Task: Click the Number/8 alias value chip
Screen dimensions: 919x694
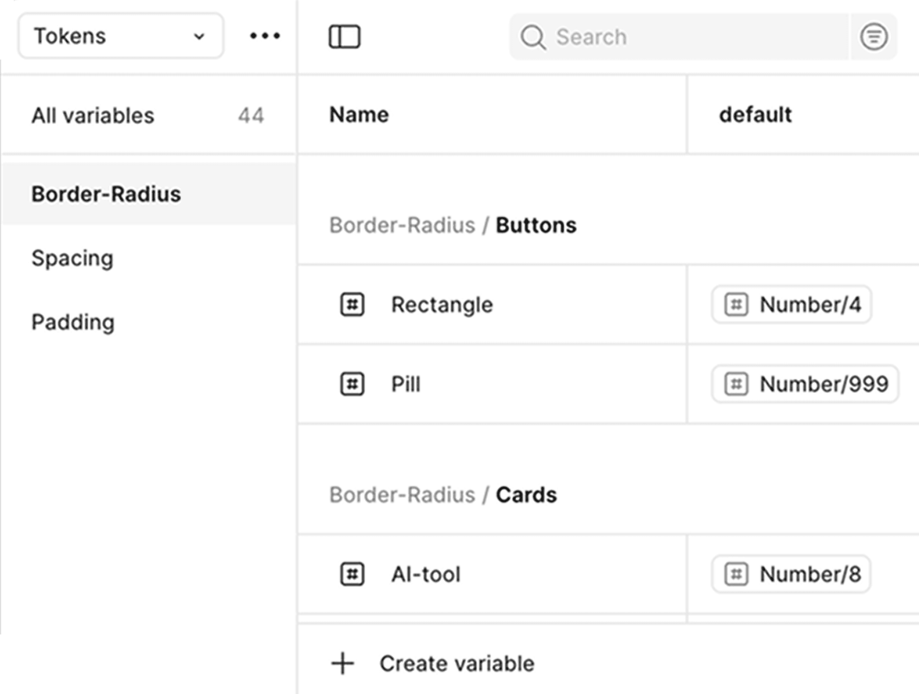Action: click(x=791, y=574)
